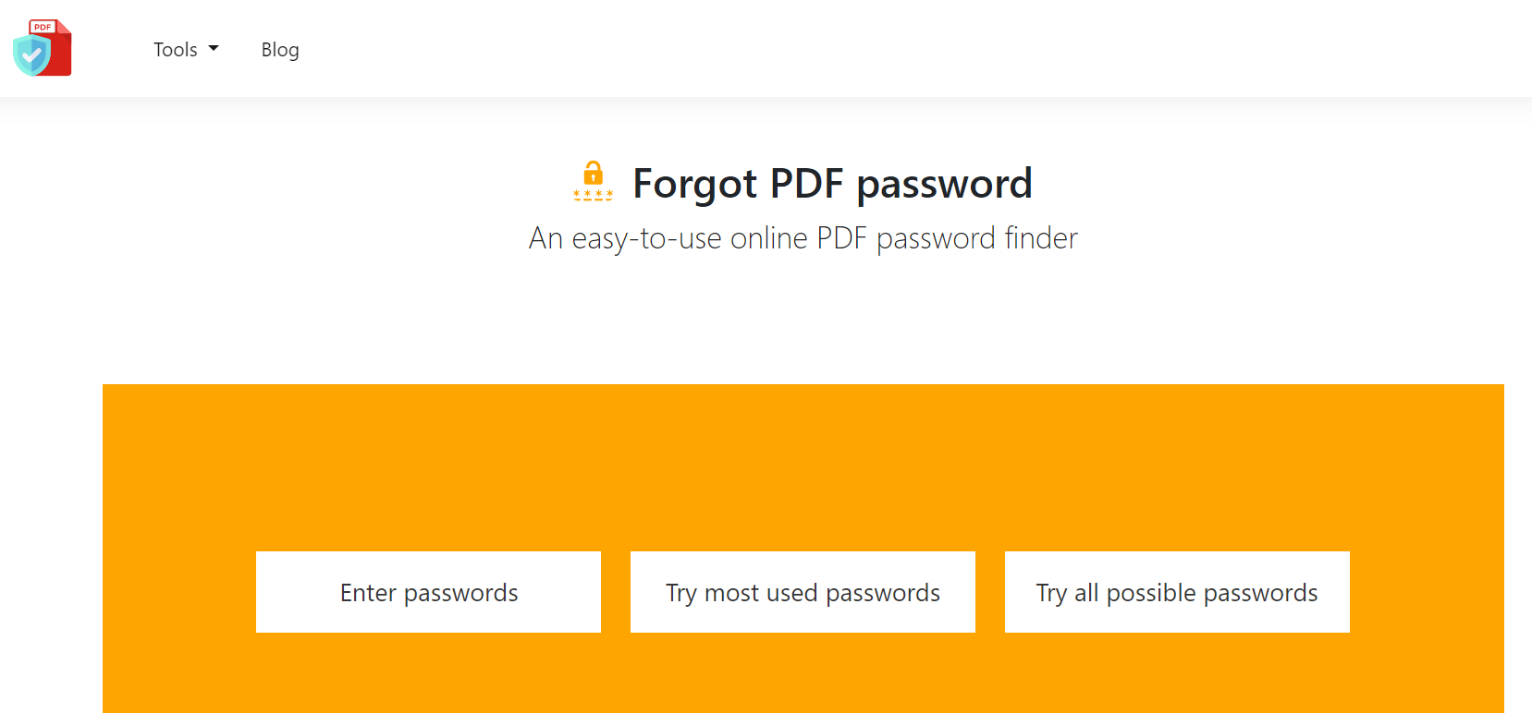Go to the Blog page
The width and height of the screenshot is (1532, 713).
point(279,50)
